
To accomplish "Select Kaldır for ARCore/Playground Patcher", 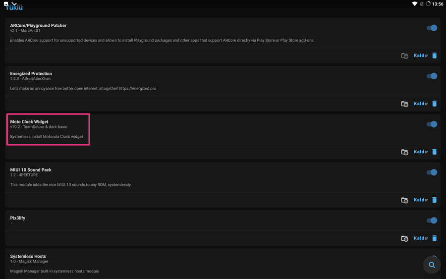I will tap(421, 56).
